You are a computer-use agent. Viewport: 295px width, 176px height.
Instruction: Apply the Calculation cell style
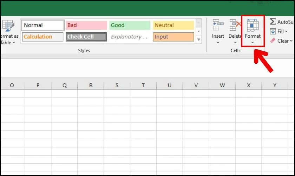point(43,37)
